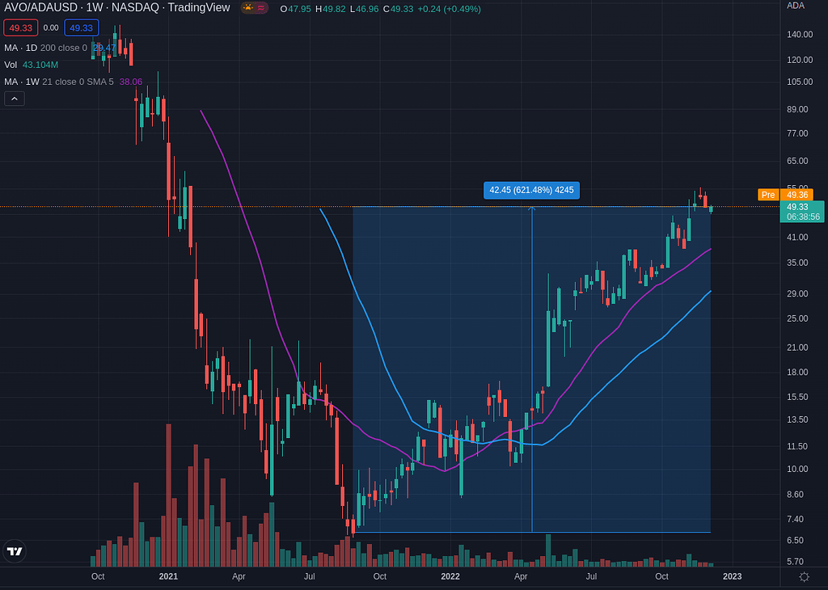Screen dimensions: 828x590
Task: Open chart settings gear icon
Action: 804,576
